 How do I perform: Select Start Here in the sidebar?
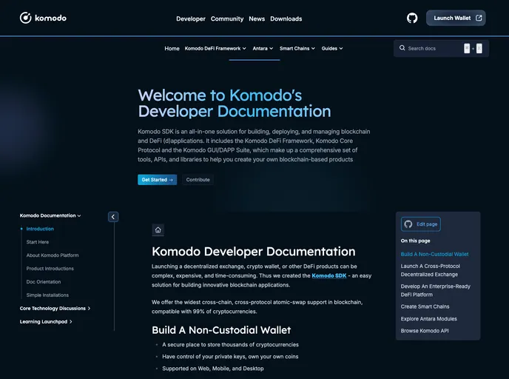(38, 242)
